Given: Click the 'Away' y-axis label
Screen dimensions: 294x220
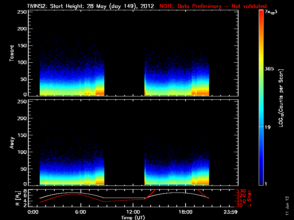Looking at the screenshot, I should pyautogui.click(x=12, y=142).
